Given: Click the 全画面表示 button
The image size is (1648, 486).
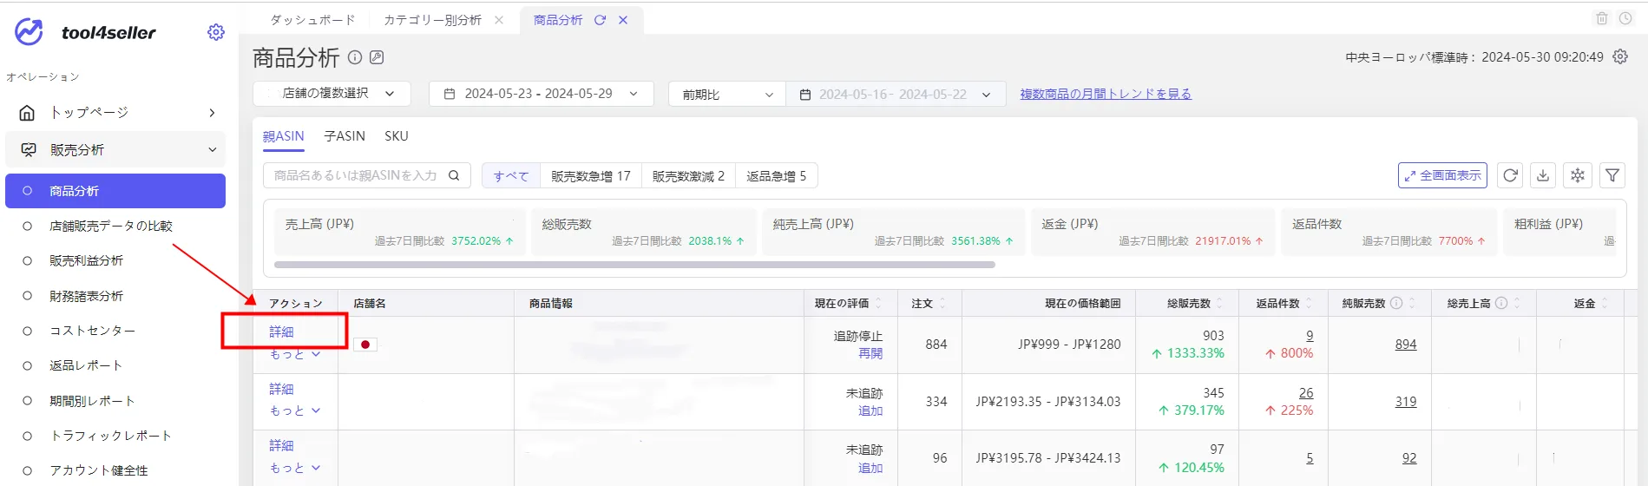Looking at the screenshot, I should [x=1442, y=175].
